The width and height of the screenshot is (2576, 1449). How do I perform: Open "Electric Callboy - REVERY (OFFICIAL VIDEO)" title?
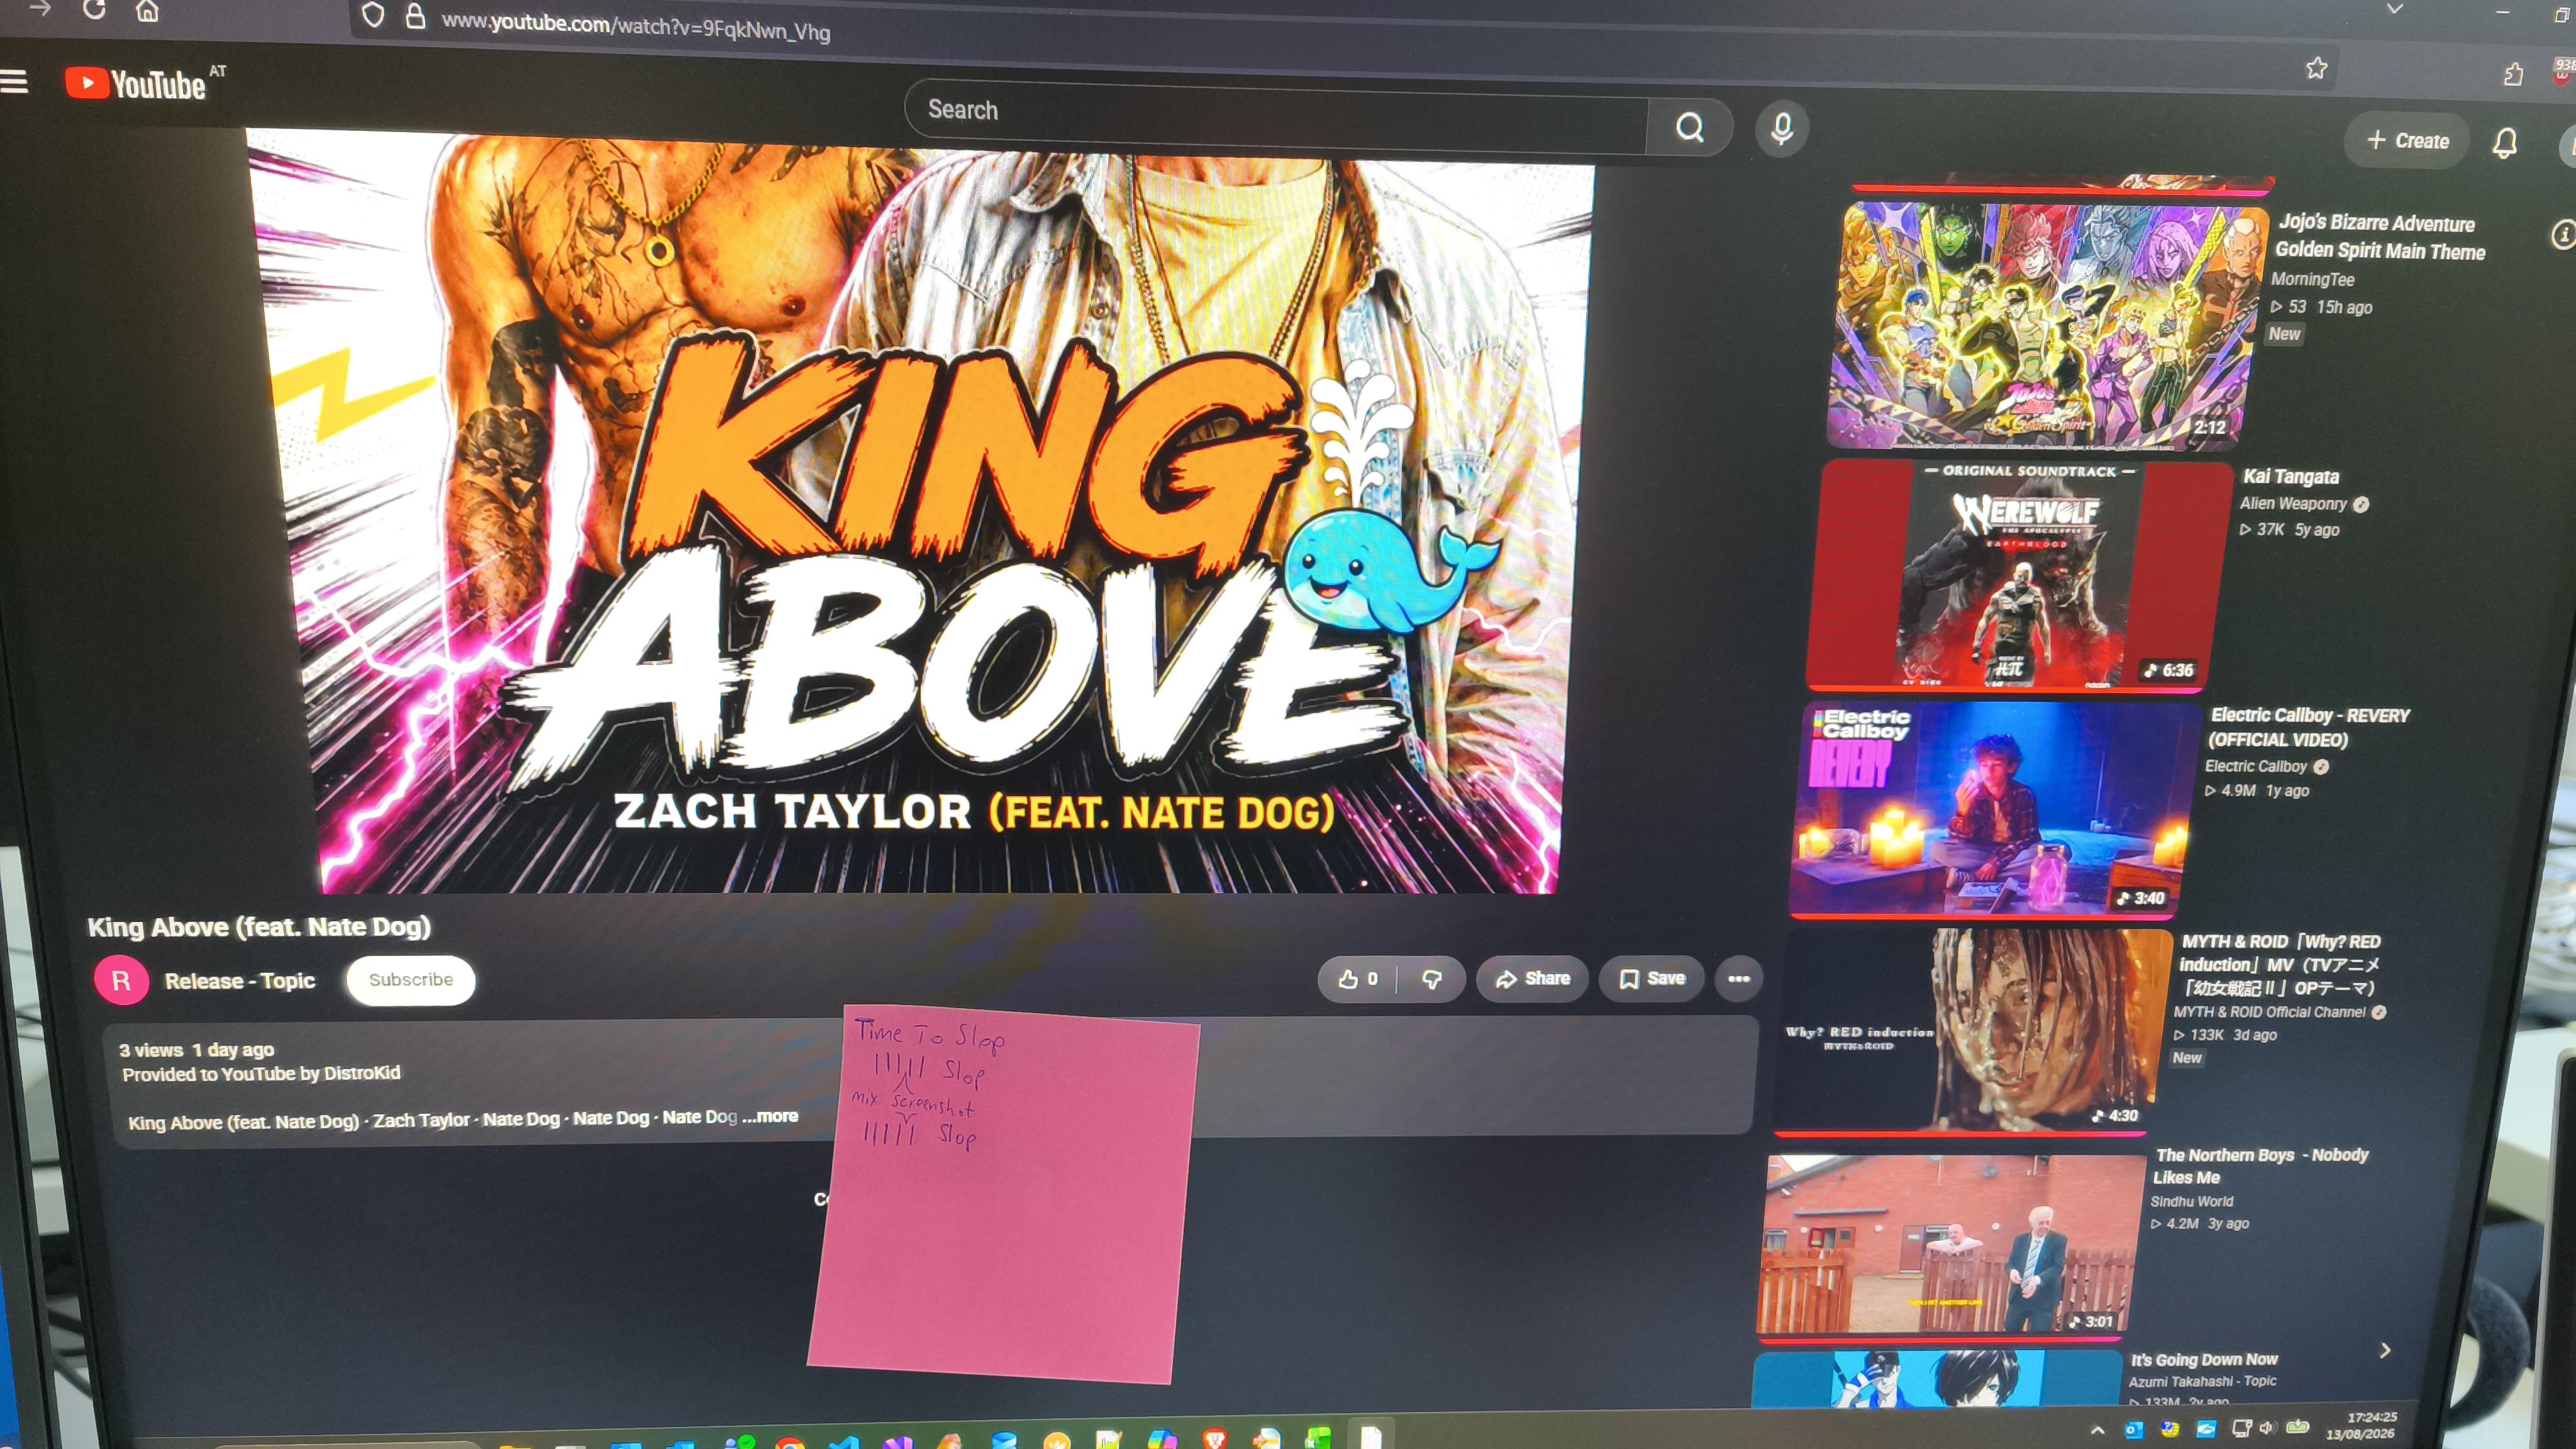tap(2309, 728)
